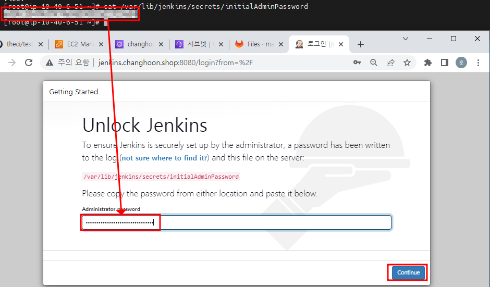Close the changhoon tab
This screenshot has width=490, height=287.
(x=161, y=44)
